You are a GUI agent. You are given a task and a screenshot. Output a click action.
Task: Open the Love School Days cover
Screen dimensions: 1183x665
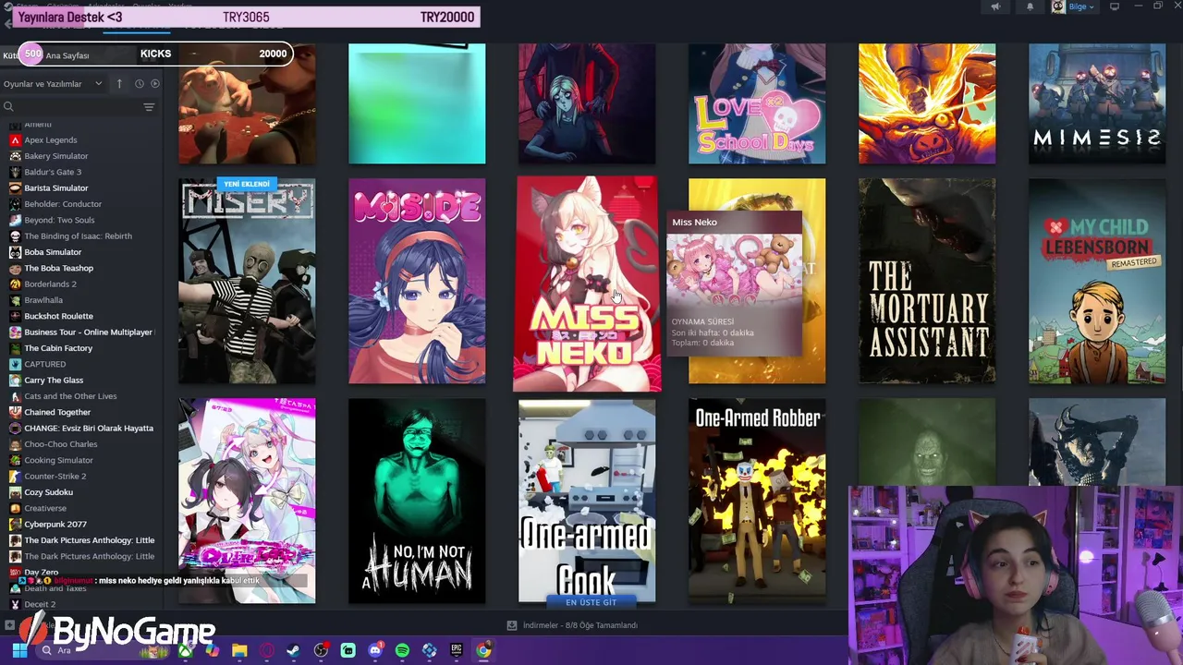[x=757, y=103]
